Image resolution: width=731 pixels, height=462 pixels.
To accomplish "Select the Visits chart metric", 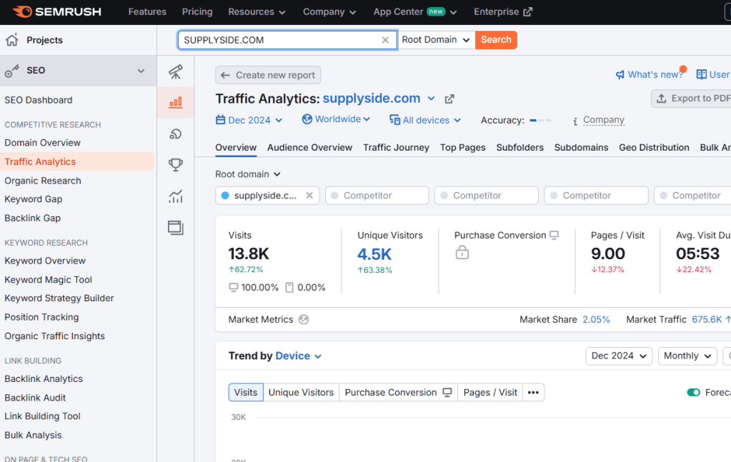I will coord(245,393).
